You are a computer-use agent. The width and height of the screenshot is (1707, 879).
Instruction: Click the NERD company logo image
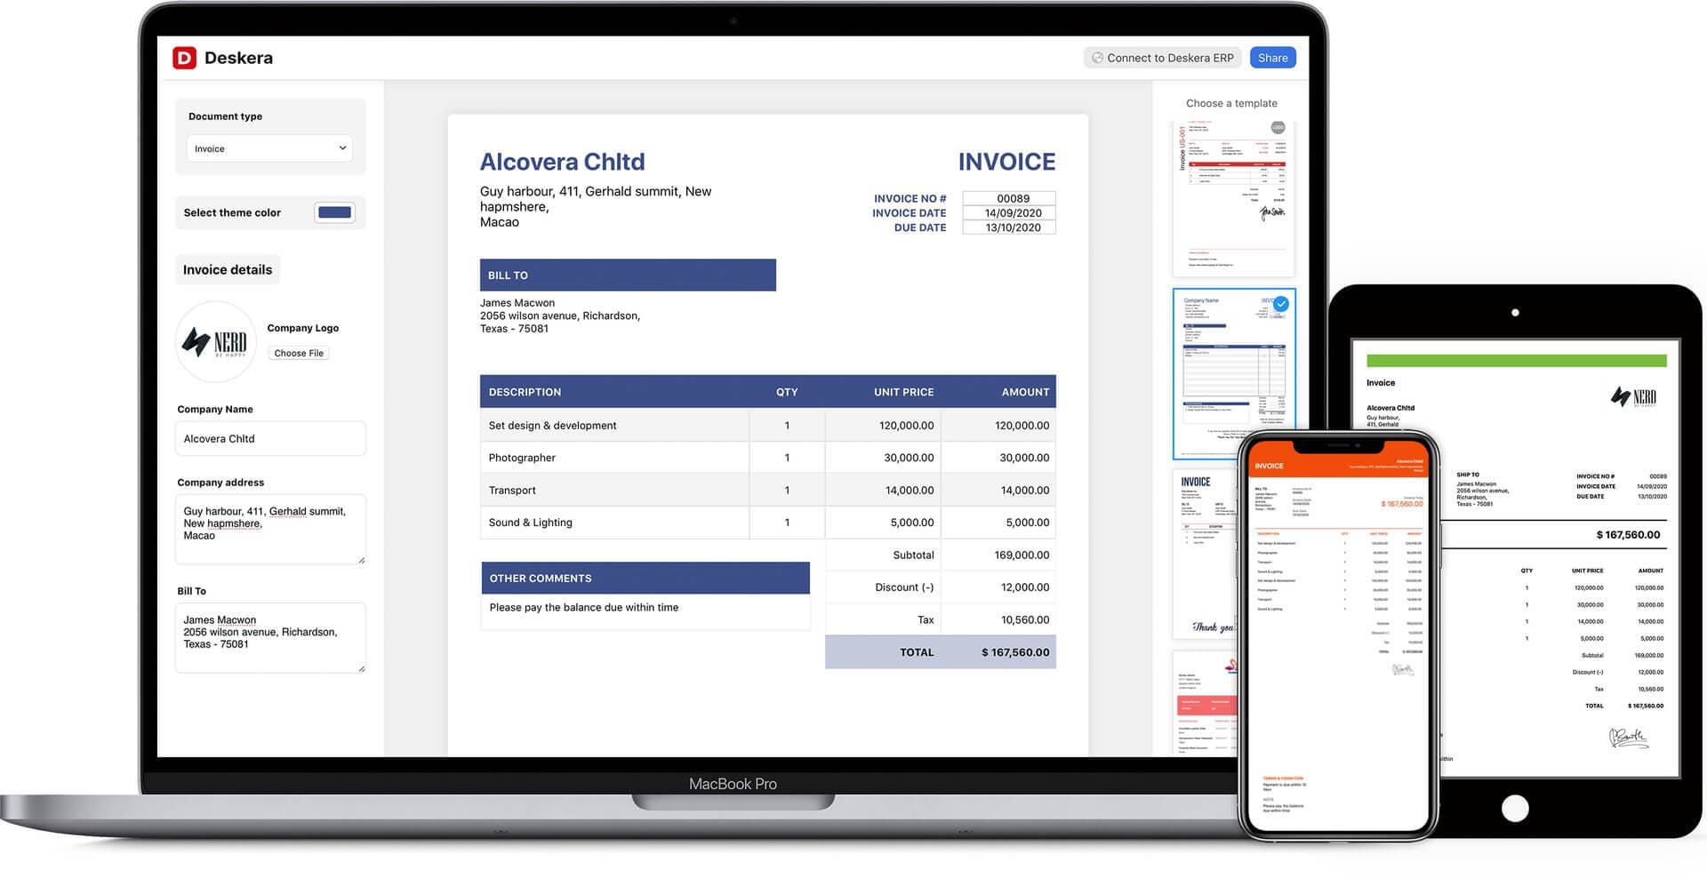(x=215, y=341)
